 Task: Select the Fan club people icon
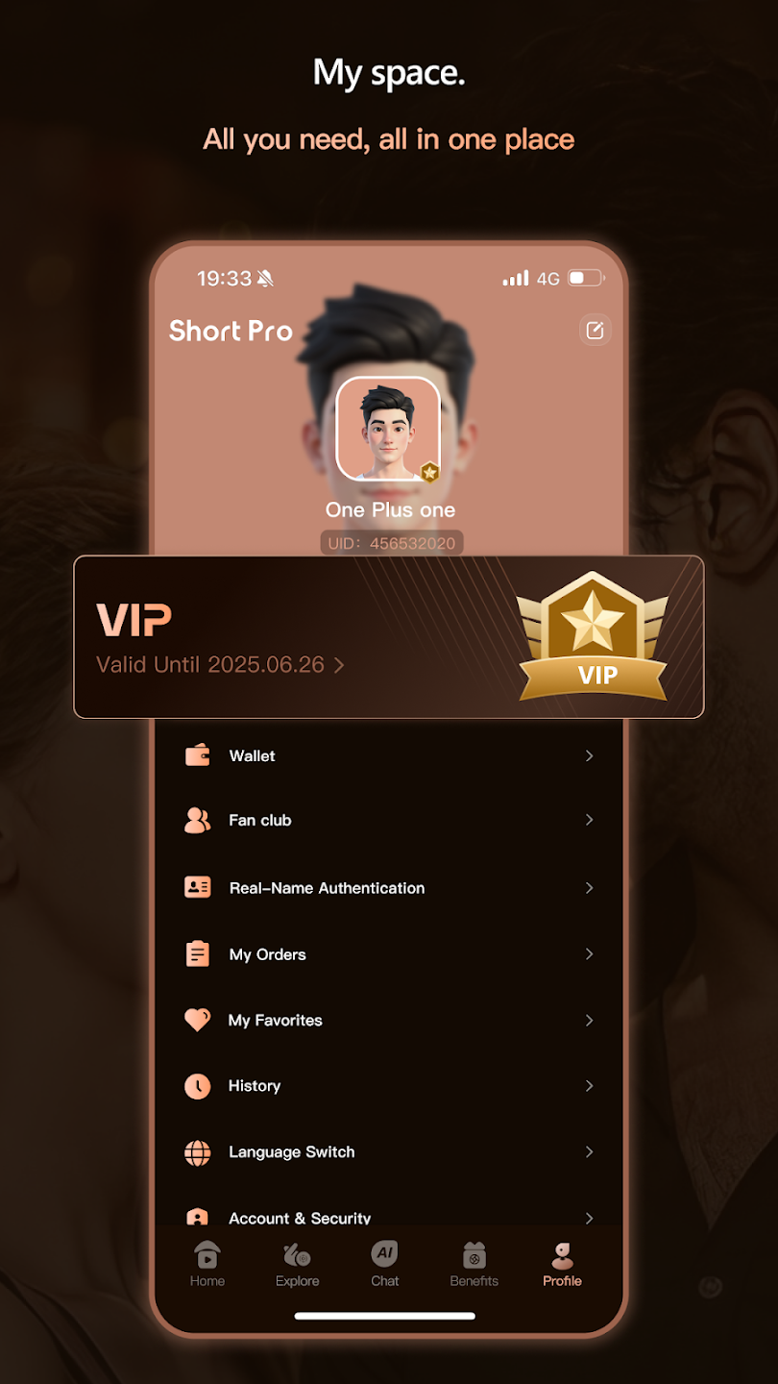tap(198, 820)
